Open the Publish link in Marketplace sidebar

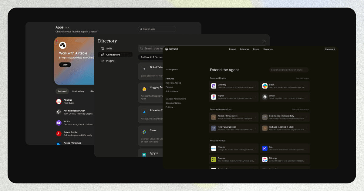click(169, 107)
